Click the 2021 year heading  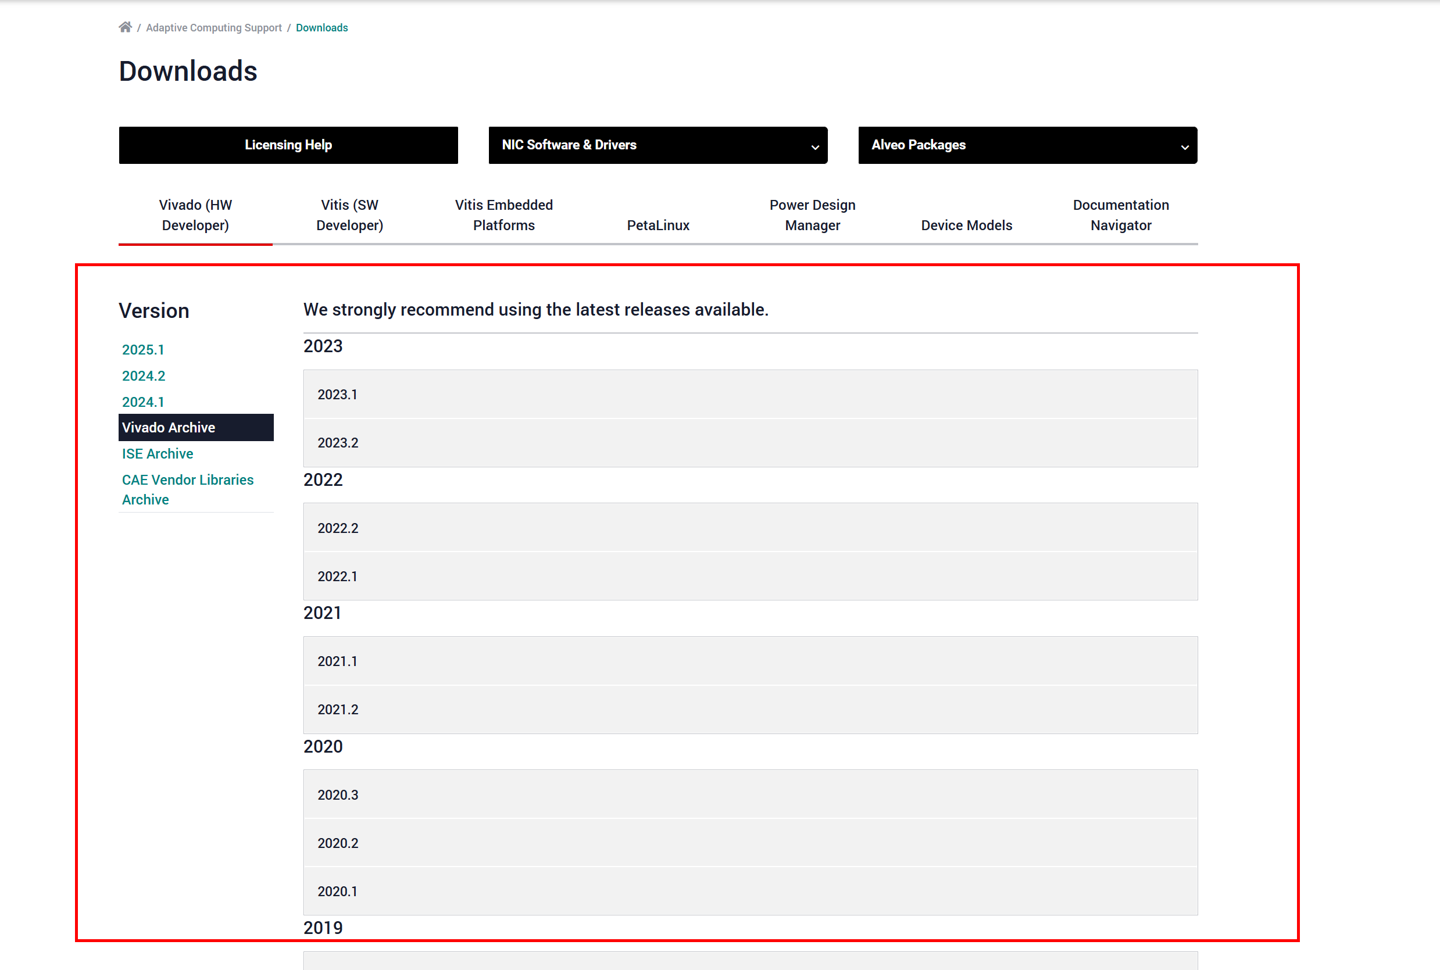(x=322, y=613)
